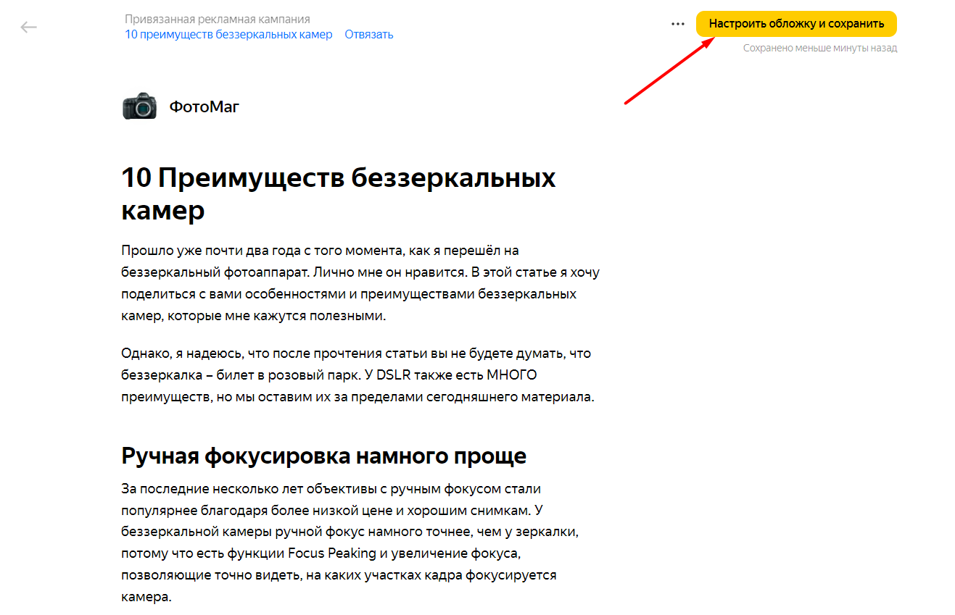This screenshot has height=615, width=955.
Task: Click the ФотоМаг channel name
Action: (x=204, y=107)
